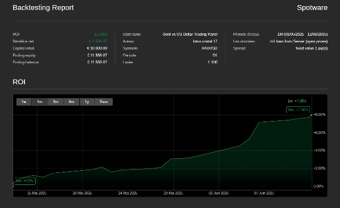Click the Spread value fixed value 1 pip(s)
Viewport: 340px width, 208px height.
312,48
